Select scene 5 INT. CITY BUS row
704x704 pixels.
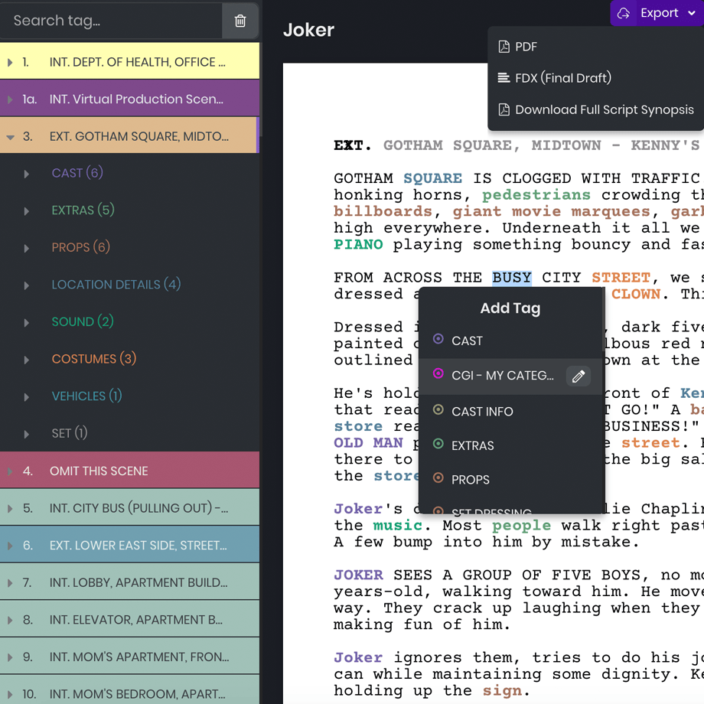click(x=130, y=507)
